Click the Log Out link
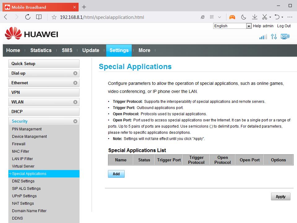Image resolution: width=297 pixels, height=223 pixels. point(284,26)
